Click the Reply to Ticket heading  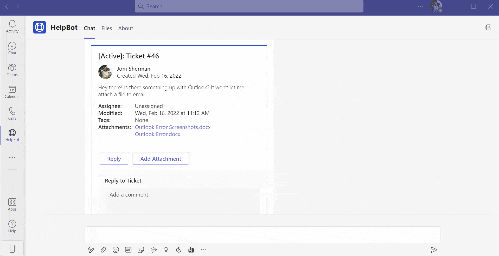(123, 181)
